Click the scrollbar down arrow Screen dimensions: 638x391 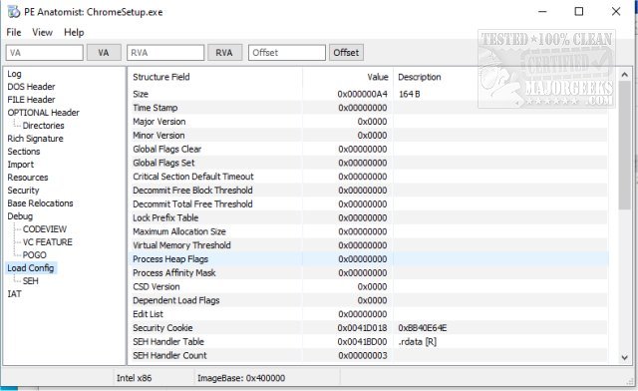point(625,358)
